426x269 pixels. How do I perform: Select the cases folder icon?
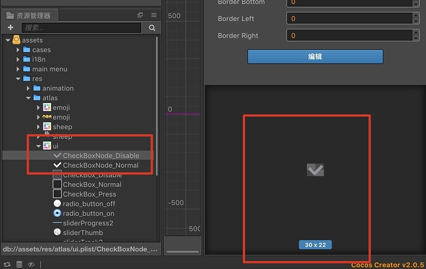27,49
